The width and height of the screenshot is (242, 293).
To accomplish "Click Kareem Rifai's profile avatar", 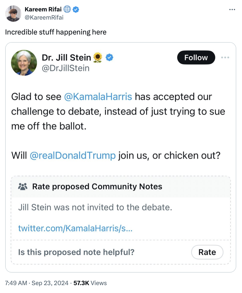I will tap(13, 14).
